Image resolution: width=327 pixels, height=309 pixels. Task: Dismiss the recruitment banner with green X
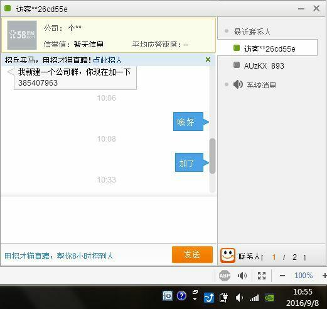[x=208, y=60]
